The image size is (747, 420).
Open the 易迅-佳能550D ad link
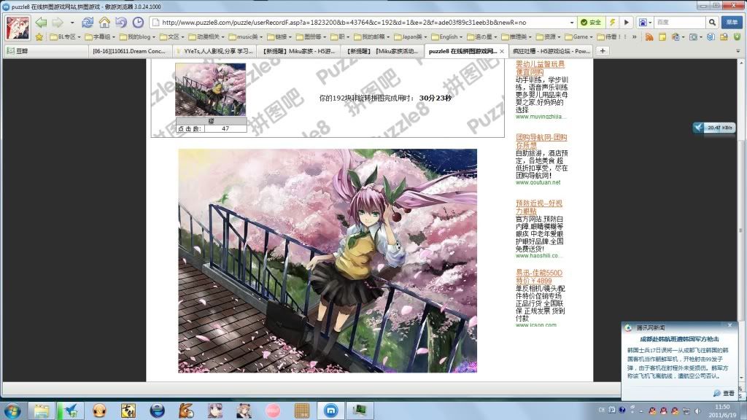[x=539, y=276]
